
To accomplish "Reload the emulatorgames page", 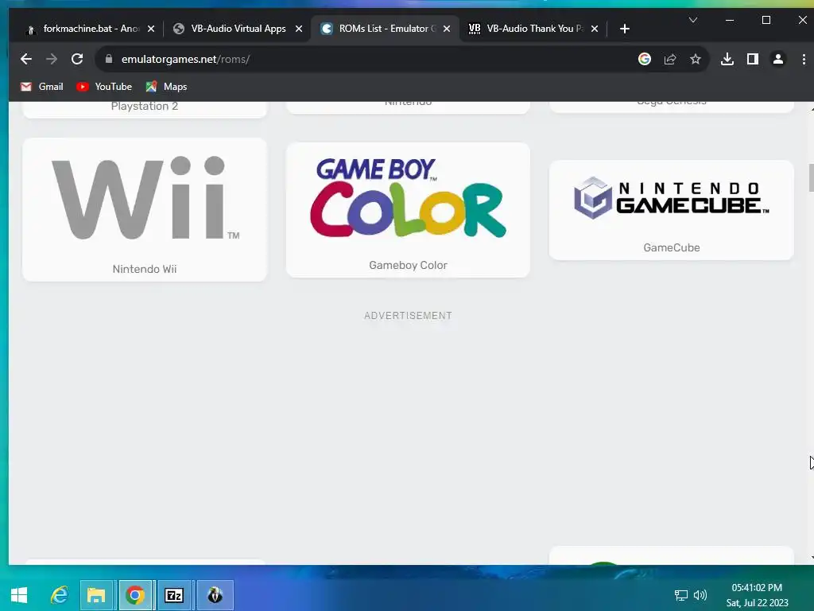I will coord(77,59).
